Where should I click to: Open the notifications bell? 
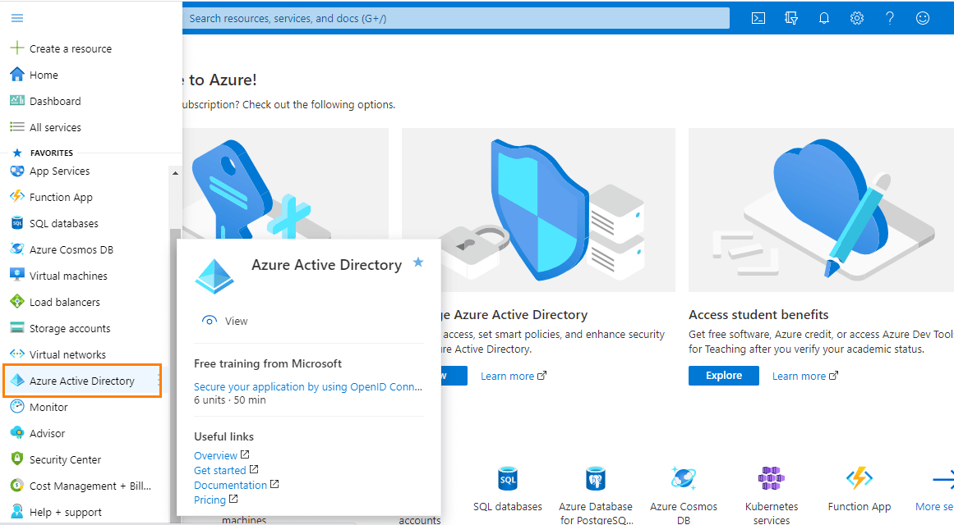pos(824,17)
